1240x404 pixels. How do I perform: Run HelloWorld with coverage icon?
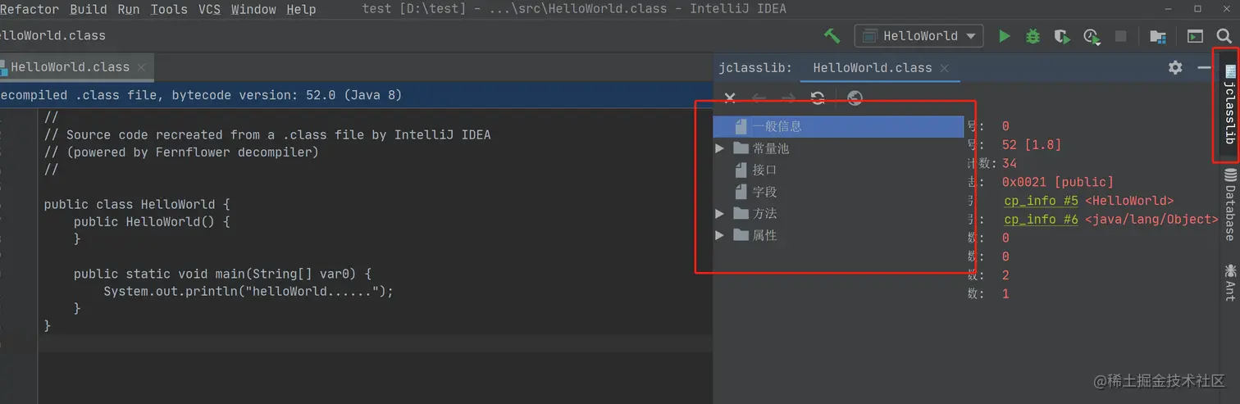coord(1061,36)
